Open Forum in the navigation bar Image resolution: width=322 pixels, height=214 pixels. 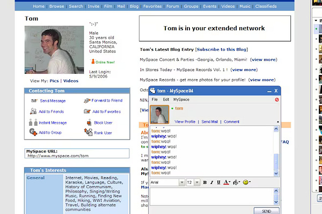coord(173,6)
